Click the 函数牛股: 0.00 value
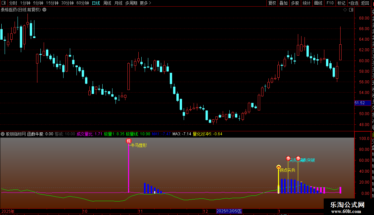 click(x=40, y=134)
